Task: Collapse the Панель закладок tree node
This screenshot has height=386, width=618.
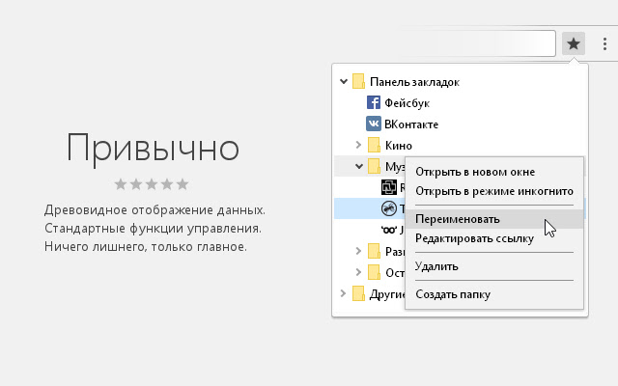Action: [344, 81]
